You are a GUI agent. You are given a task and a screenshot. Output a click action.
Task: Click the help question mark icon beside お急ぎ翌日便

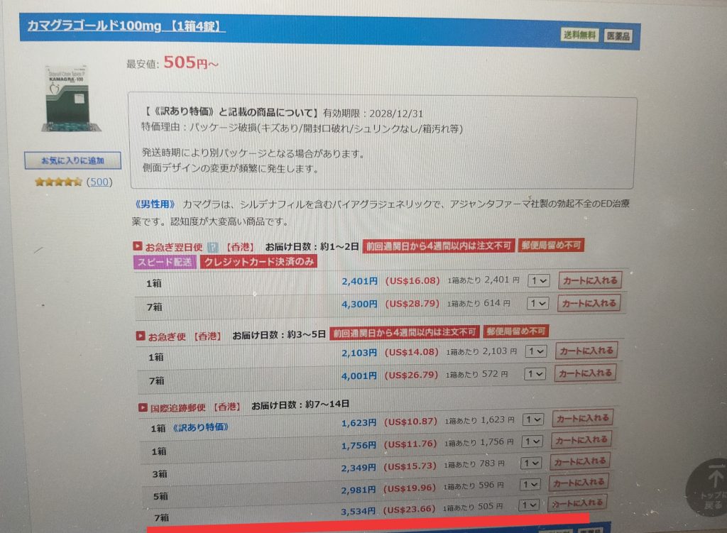point(212,248)
